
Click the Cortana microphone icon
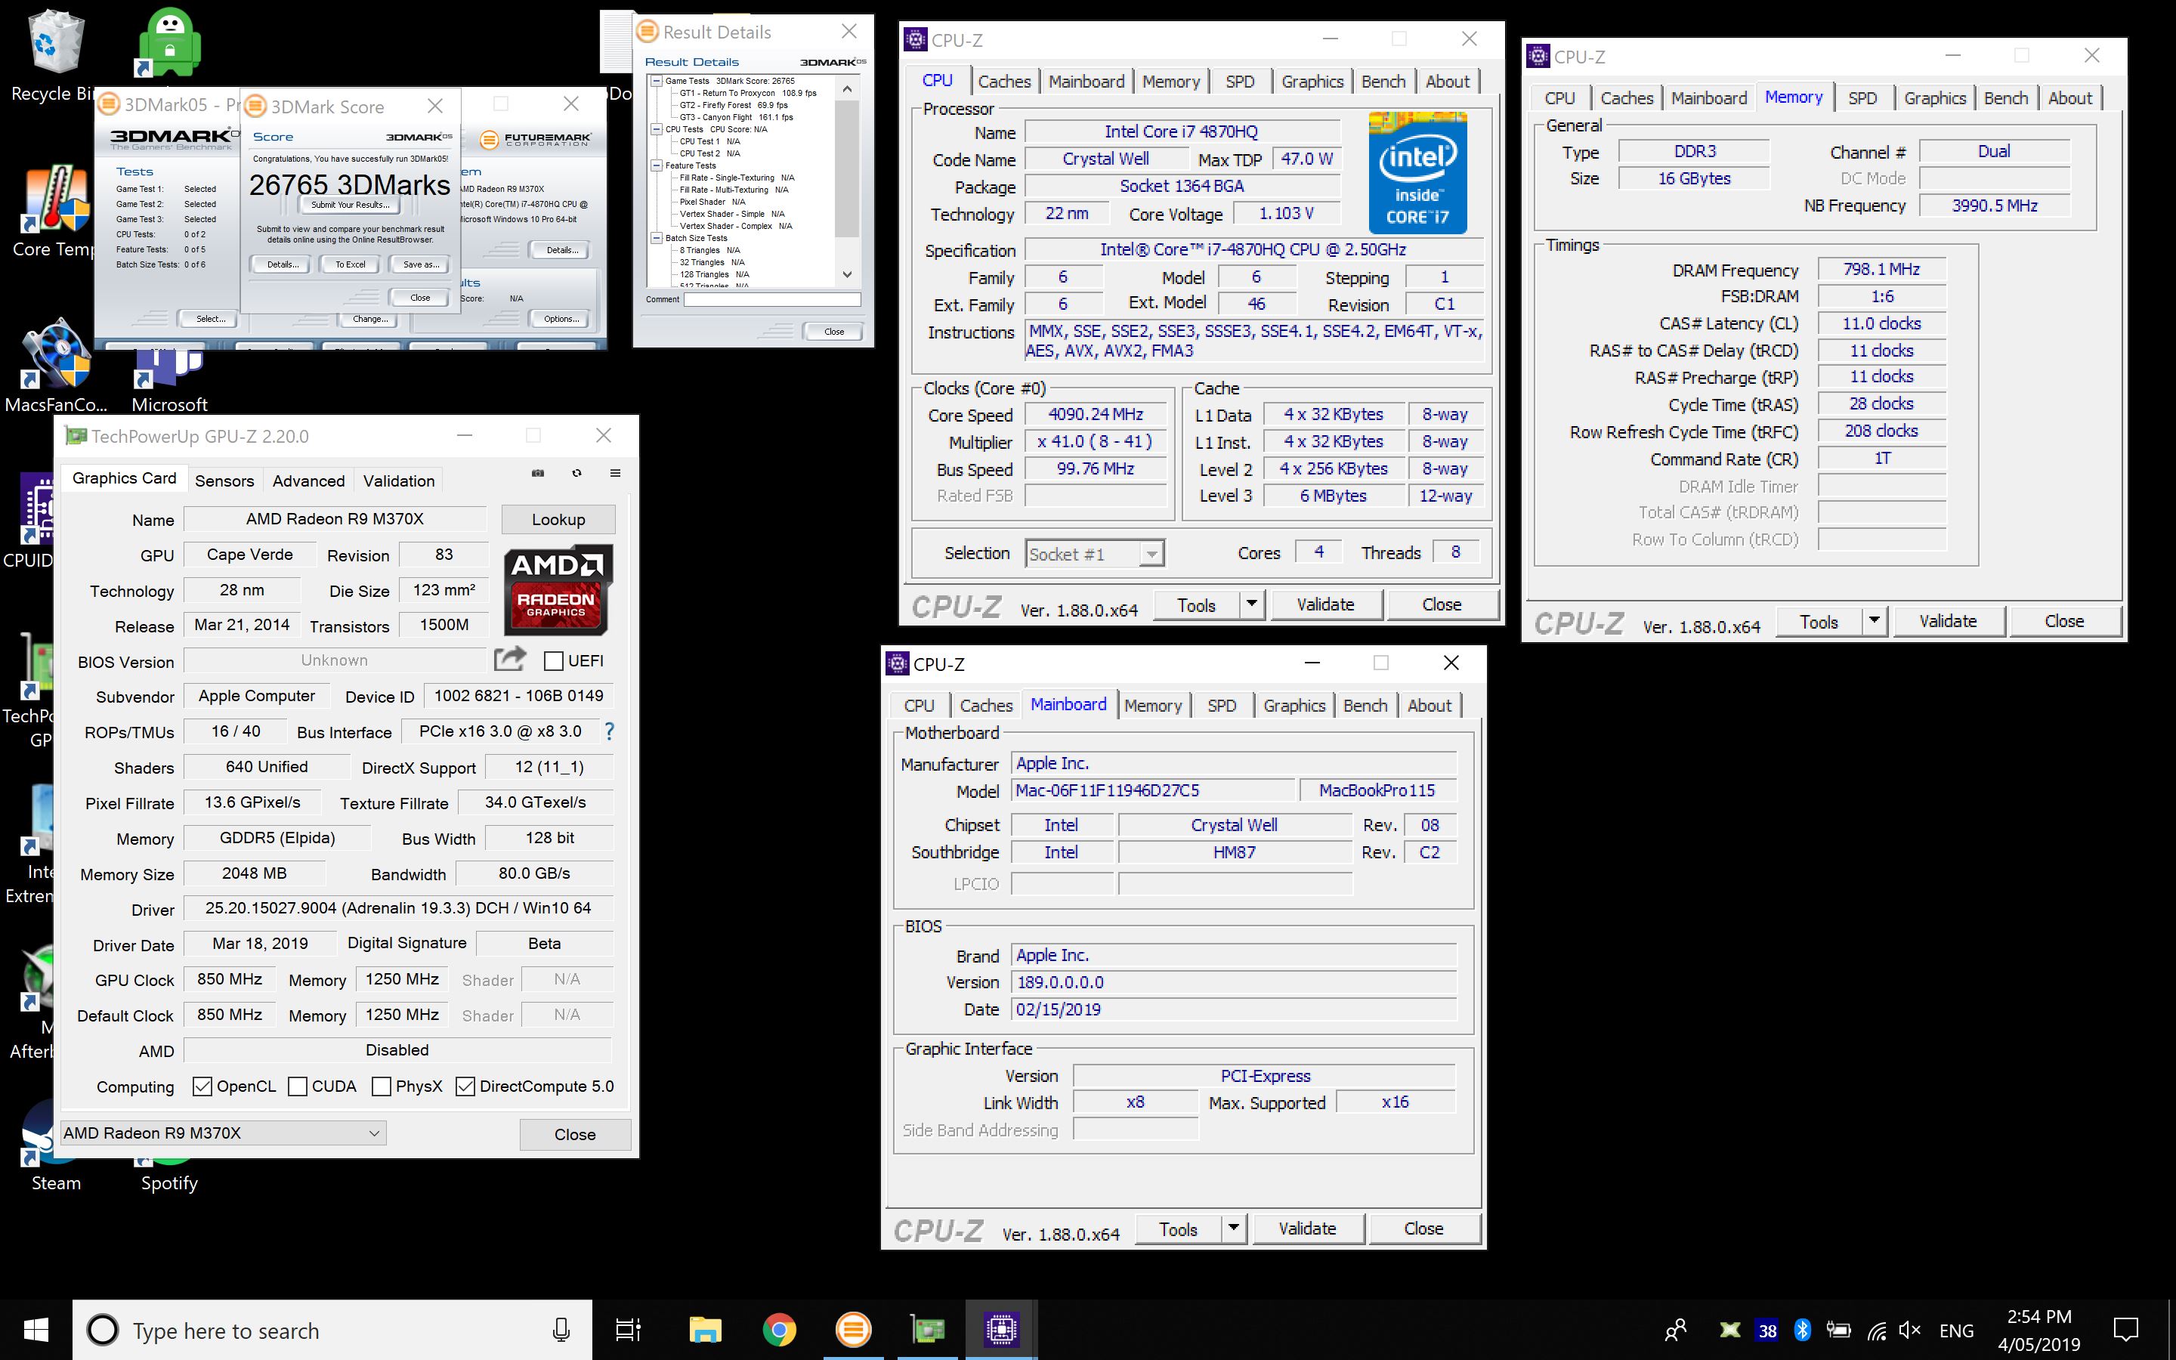point(561,1330)
